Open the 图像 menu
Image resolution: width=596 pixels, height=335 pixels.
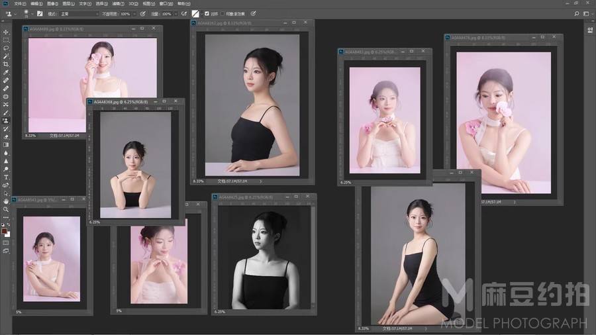[52, 3]
